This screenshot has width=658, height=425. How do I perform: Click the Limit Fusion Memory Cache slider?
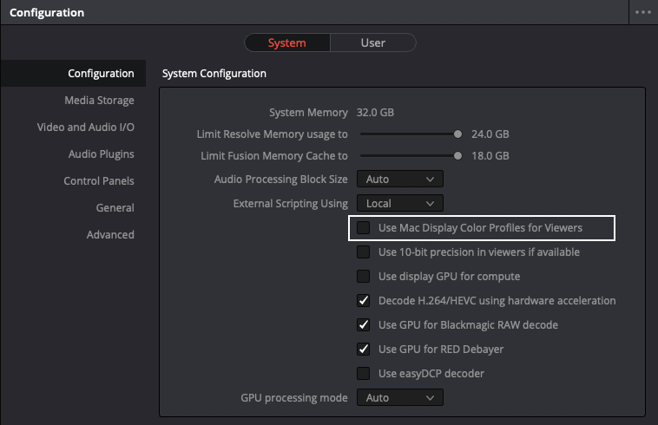click(x=411, y=156)
